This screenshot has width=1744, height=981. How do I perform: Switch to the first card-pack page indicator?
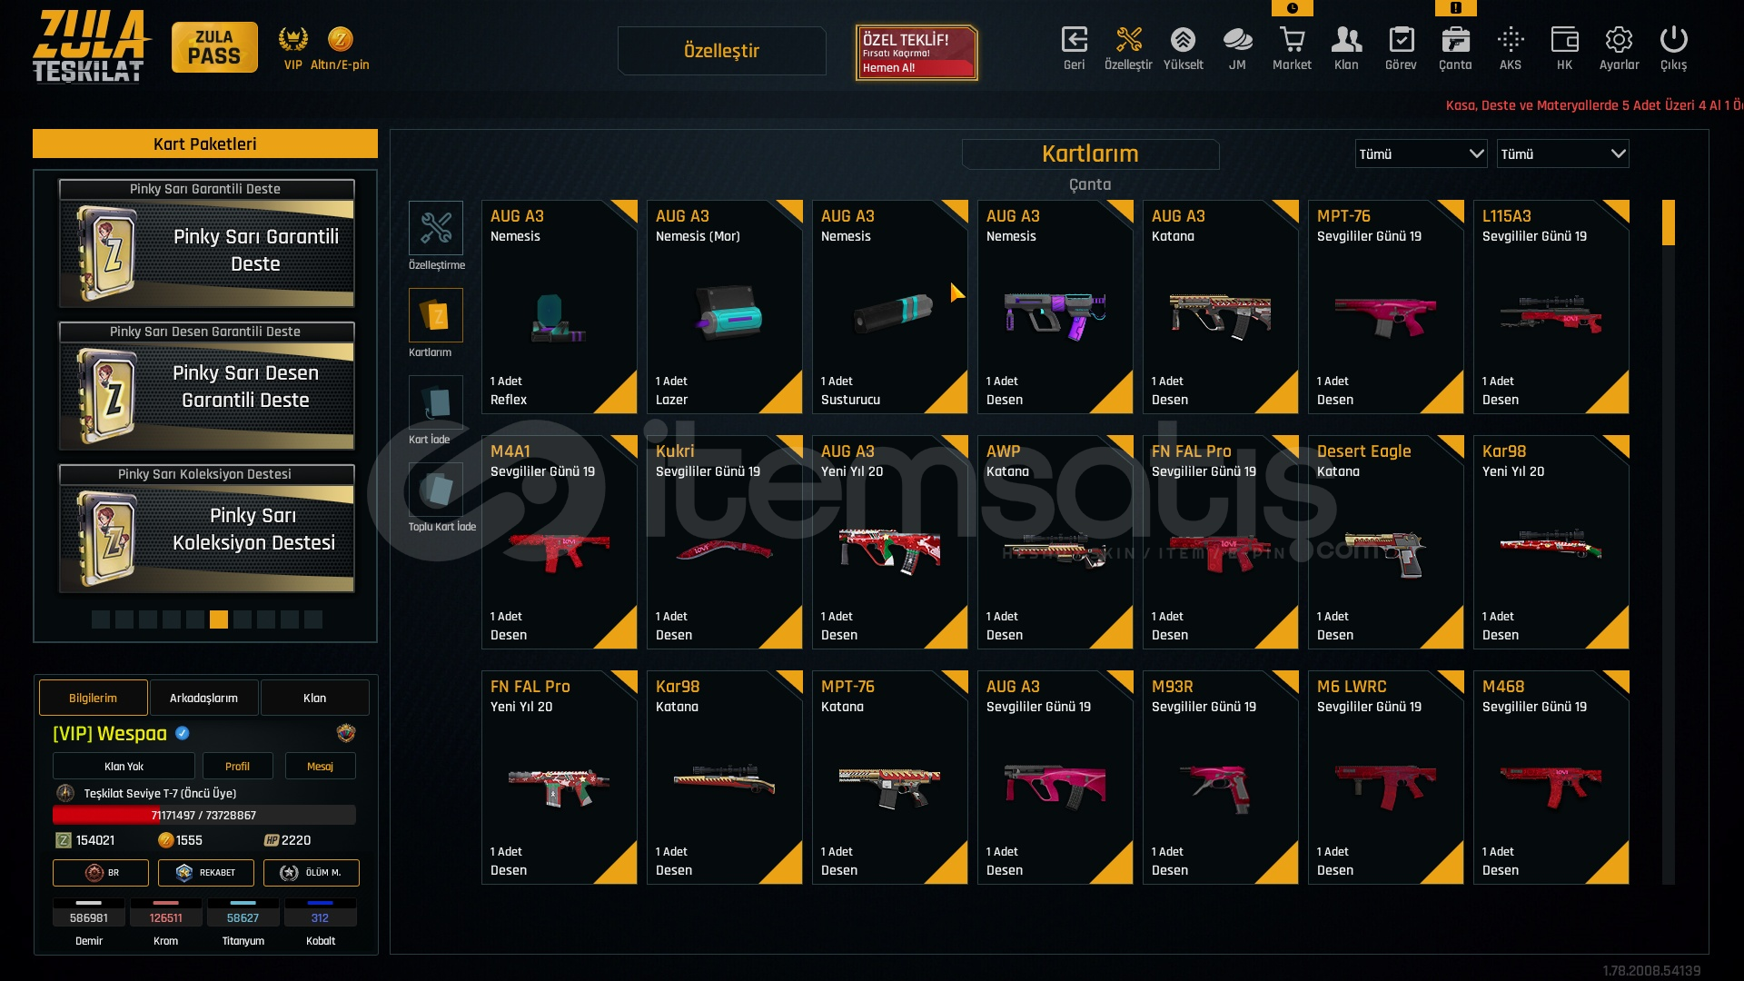click(101, 619)
